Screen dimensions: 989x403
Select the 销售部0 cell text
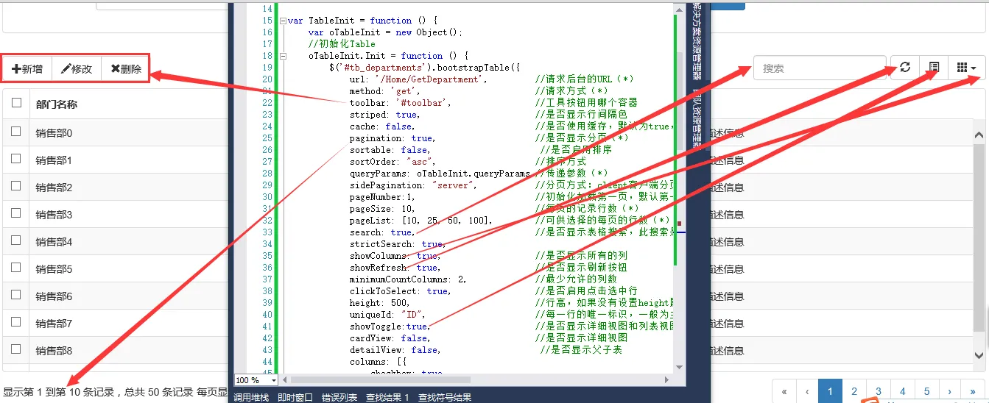(x=54, y=133)
